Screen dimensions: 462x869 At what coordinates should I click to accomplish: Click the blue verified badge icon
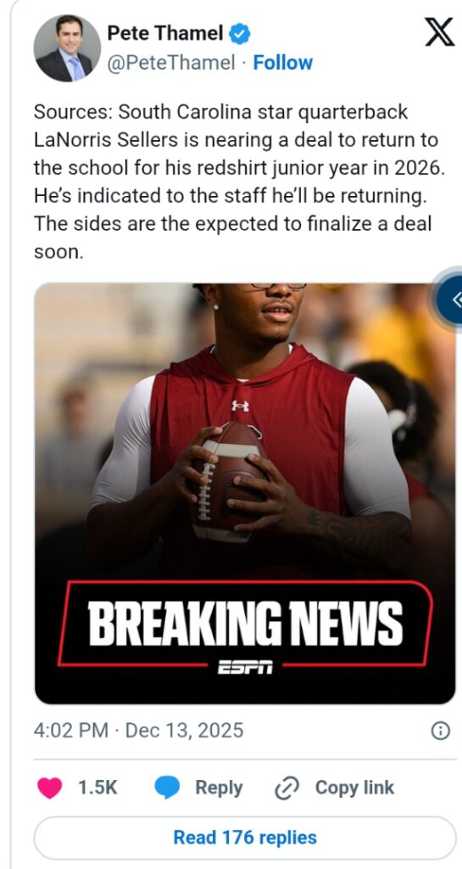click(x=240, y=34)
